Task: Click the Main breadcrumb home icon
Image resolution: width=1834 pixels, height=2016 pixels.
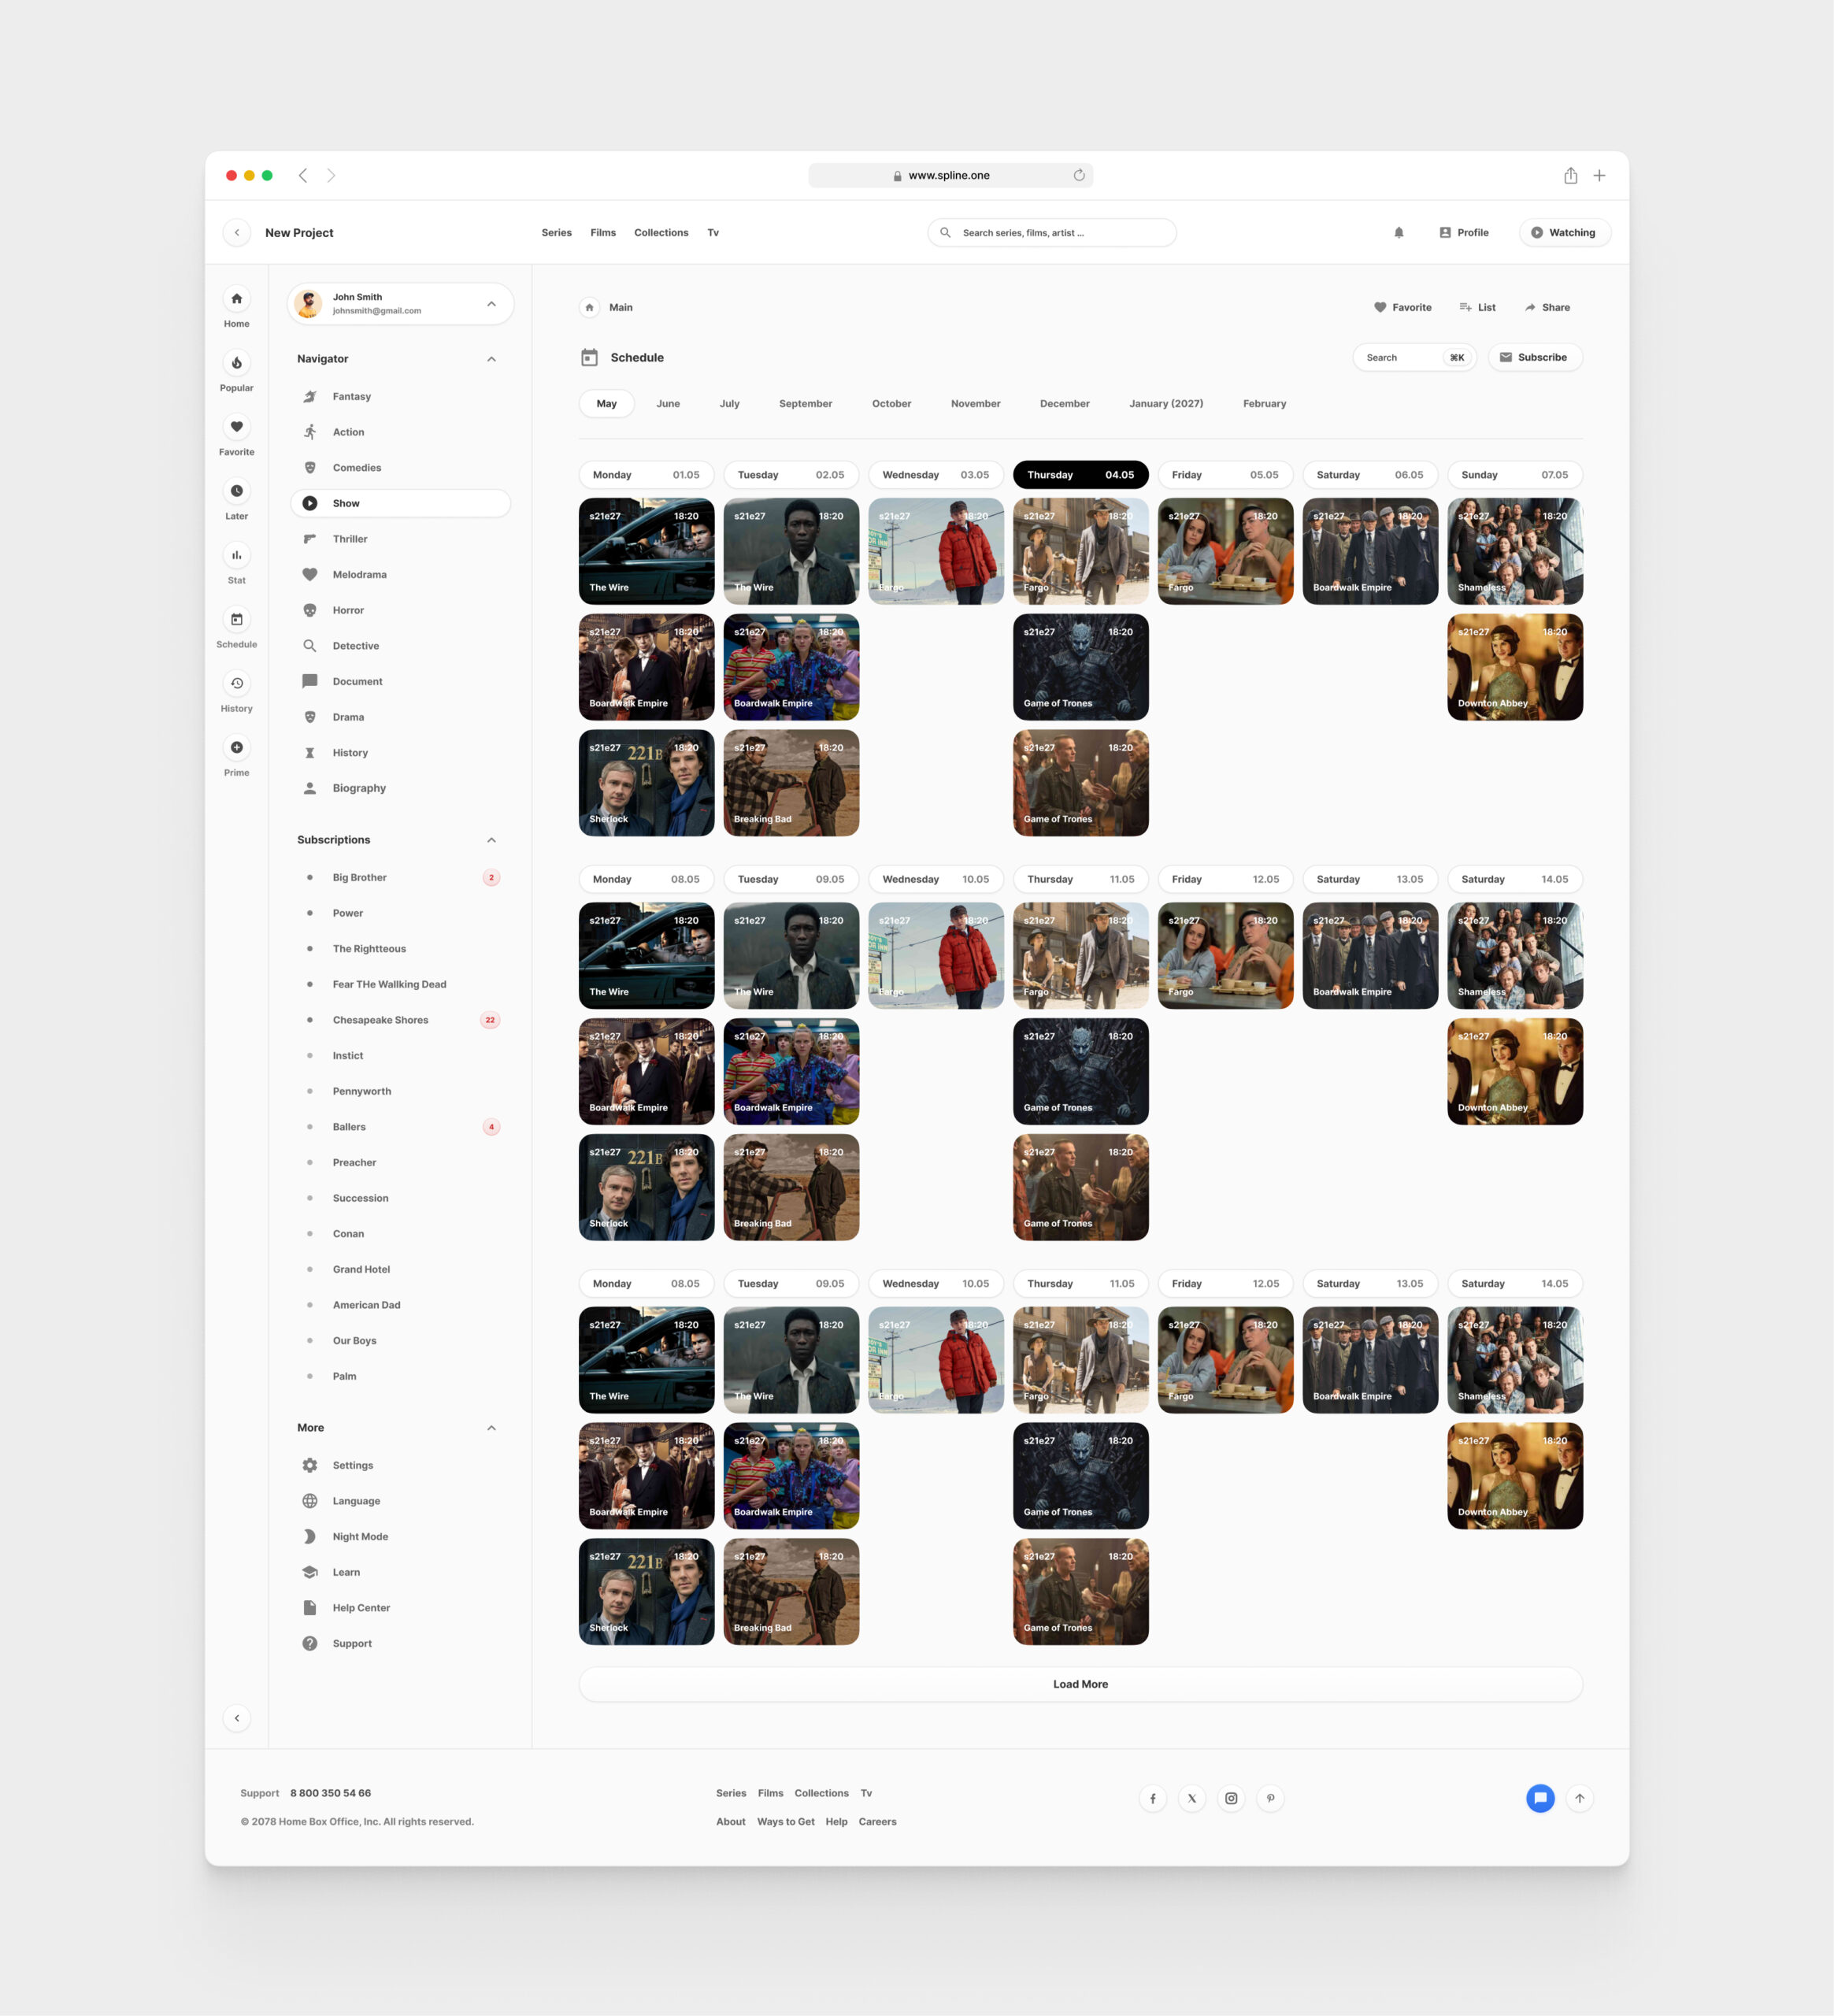Action: pyautogui.click(x=589, y=307)
